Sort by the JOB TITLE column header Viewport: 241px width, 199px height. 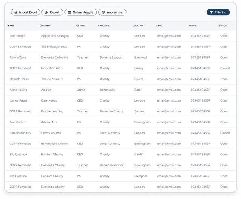tap(81, 26)
